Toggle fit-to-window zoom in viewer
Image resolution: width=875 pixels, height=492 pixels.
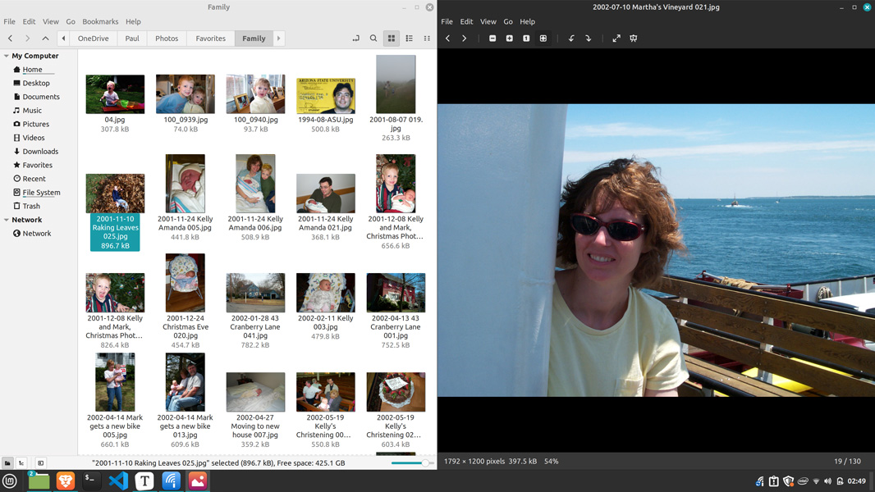[543, 39]
